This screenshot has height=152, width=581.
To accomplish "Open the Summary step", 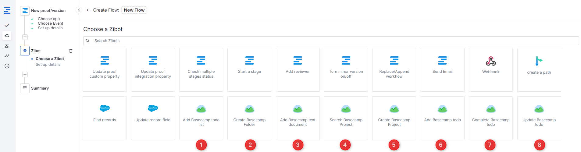I will tap(40, 88).
